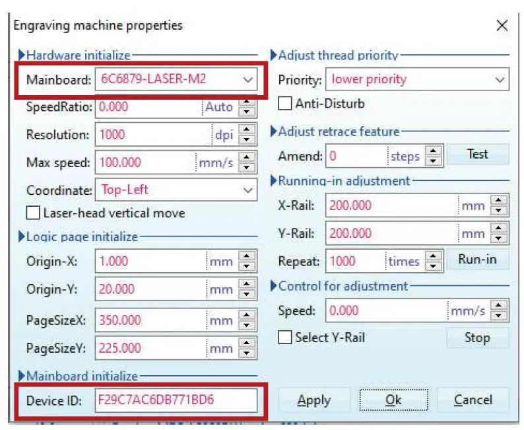Decrease X-Rail value with down arrow
The image size is (524, 430).
pos(499,210)
